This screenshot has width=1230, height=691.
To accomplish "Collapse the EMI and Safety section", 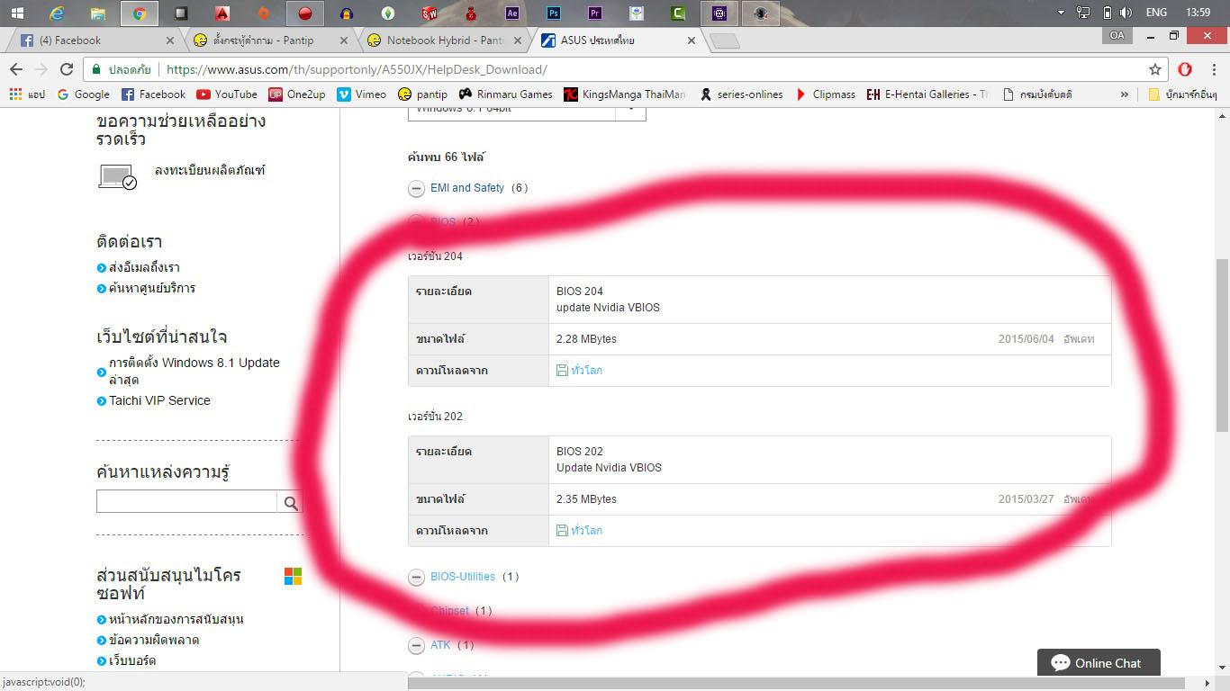I will point(416,189).
